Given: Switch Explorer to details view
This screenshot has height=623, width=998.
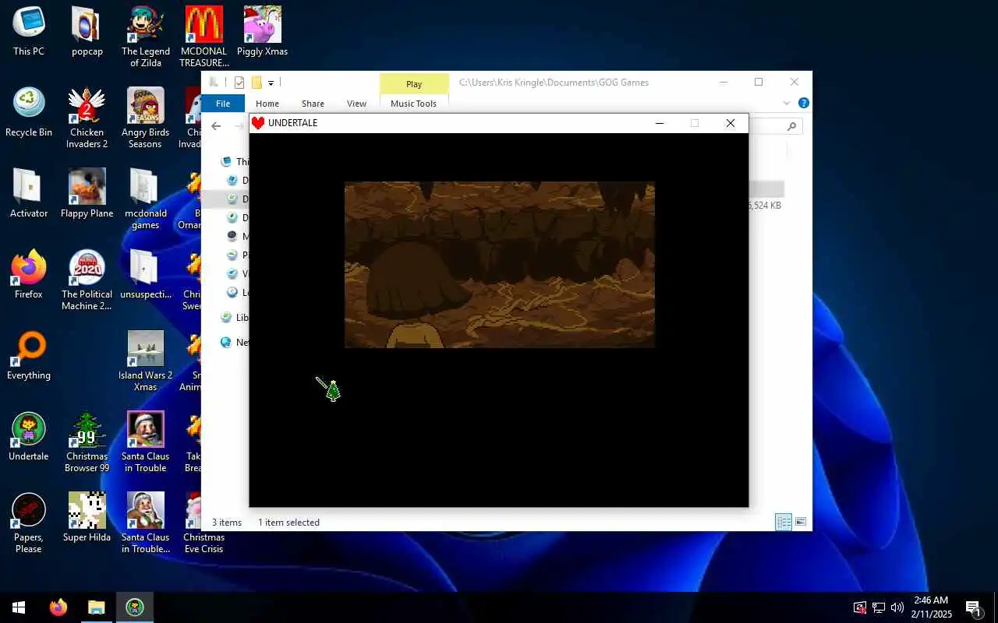Looking at the screenshot, I should [x=784, y=522].
